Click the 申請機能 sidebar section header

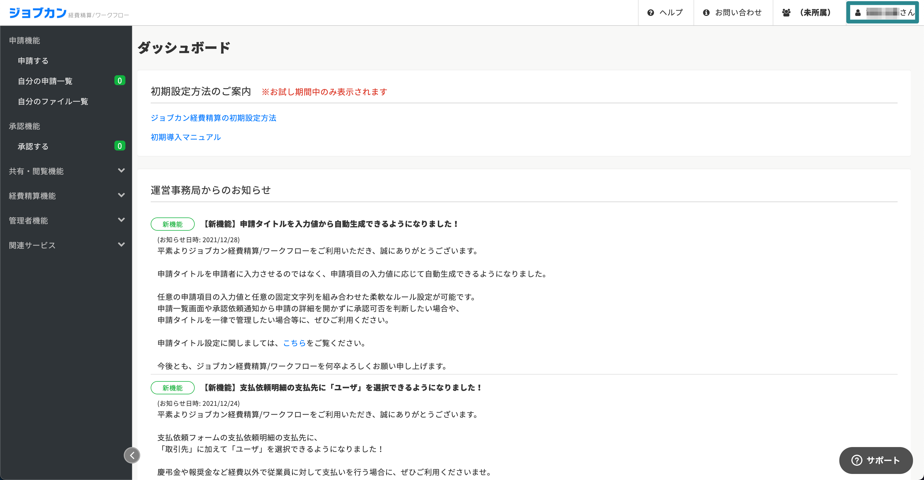(24, 40)
